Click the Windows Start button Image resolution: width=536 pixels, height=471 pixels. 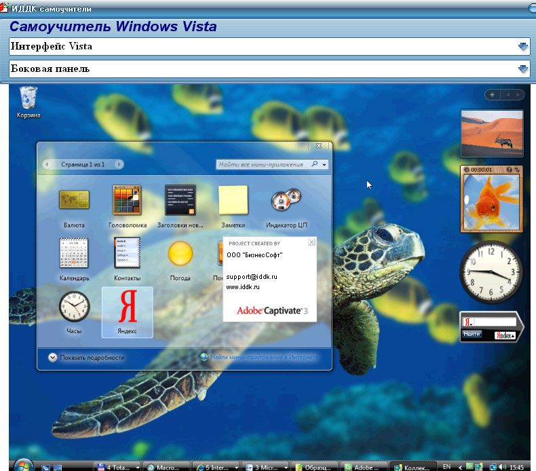pyautogui.click(x=22, y=466)
